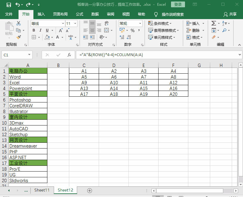
Task: Switch to 页面布局 tab
Action: click(x=60, y=14)
